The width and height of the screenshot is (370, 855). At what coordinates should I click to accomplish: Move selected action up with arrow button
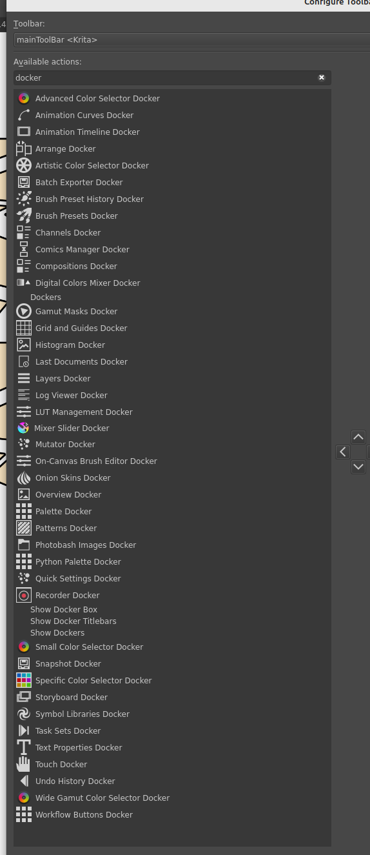[x=358, y=437]
